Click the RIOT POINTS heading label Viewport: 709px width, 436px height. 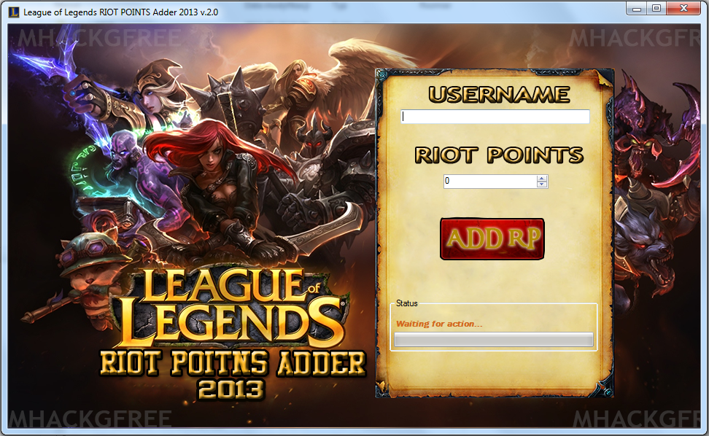click(x=499, y=155)
